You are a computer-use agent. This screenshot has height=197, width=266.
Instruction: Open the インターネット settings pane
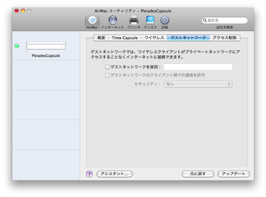[x=113, y=22]
